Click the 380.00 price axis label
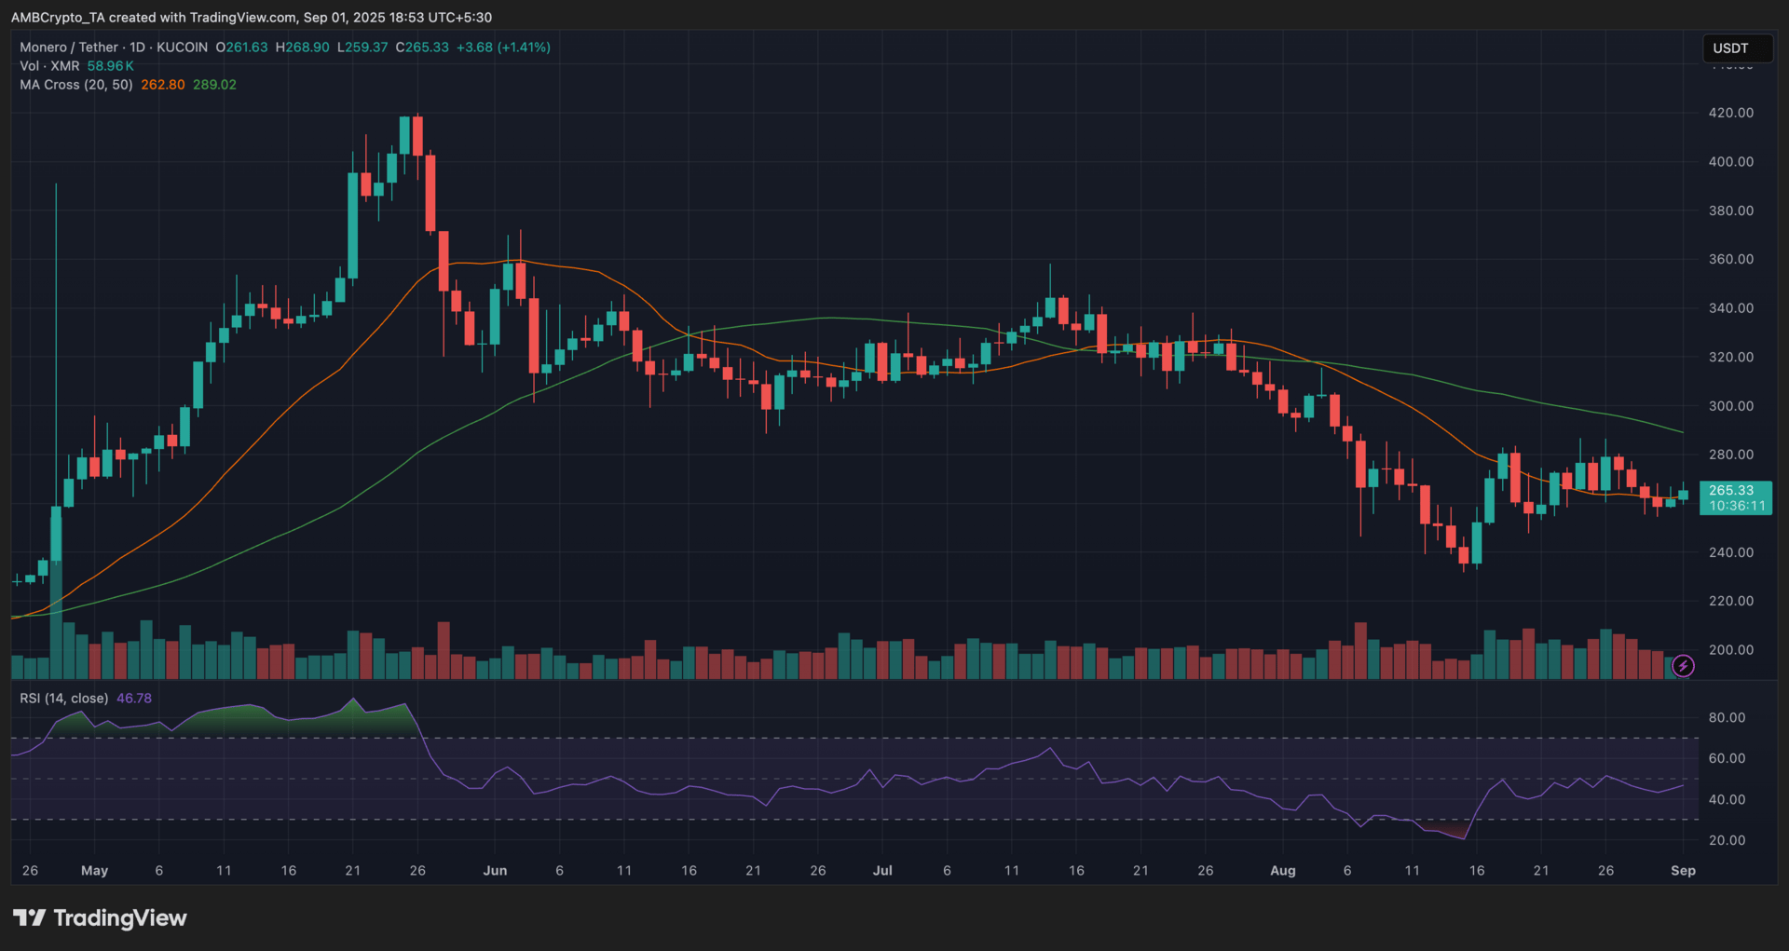The height and width of the screenshot is (951, 1789). coord(1731,211)
